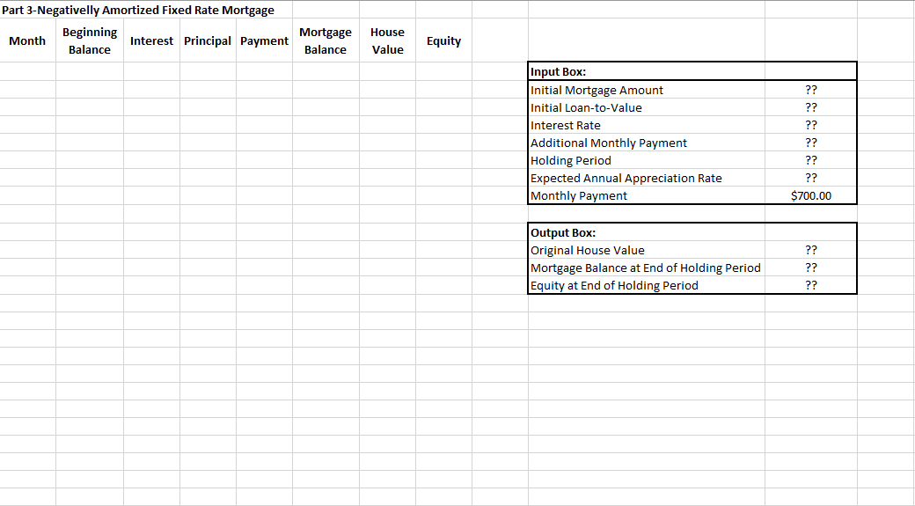Click the Month column header
Image resolution: width=915 pixels, height=506 pixels.
point(27,40)
